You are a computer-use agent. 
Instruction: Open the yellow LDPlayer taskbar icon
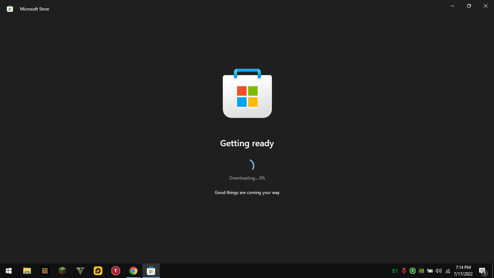tap(98, 271)
